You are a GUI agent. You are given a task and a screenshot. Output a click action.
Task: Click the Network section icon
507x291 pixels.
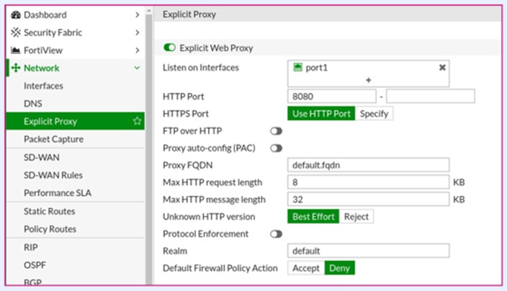[x=16, y=68]
